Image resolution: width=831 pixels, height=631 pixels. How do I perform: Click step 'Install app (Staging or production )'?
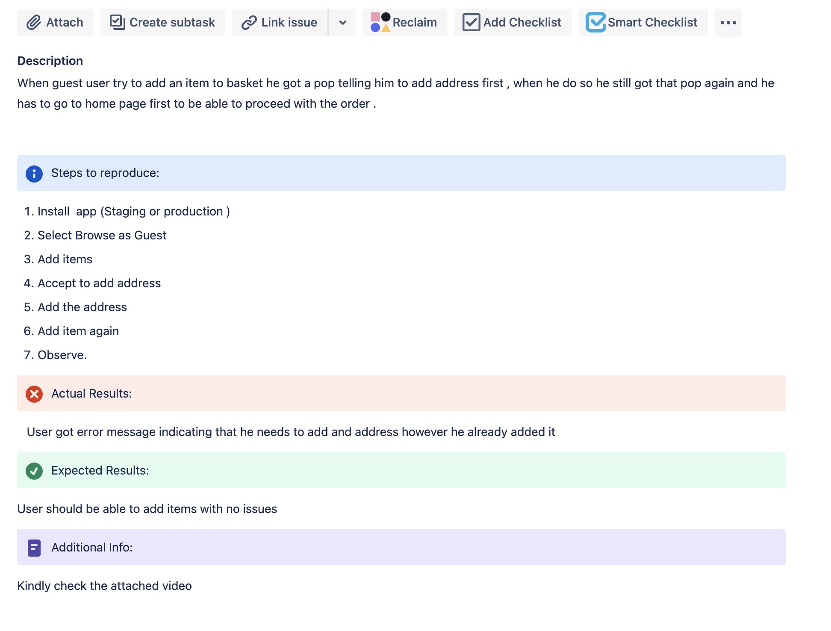click(x=134, y=211)
